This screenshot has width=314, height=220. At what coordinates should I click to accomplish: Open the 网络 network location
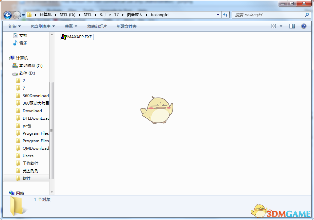click(20, 193)
